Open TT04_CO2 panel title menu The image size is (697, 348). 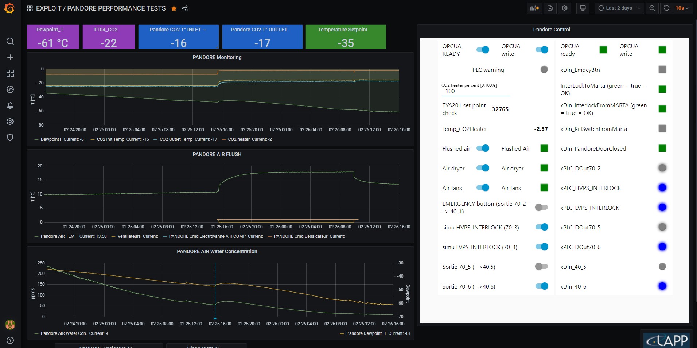click(x=105, y=30)
